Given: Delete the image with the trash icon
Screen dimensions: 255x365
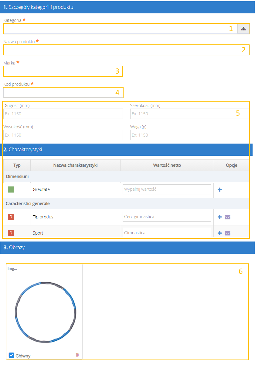Looking at the screenshot, I should tap(77, 355).
